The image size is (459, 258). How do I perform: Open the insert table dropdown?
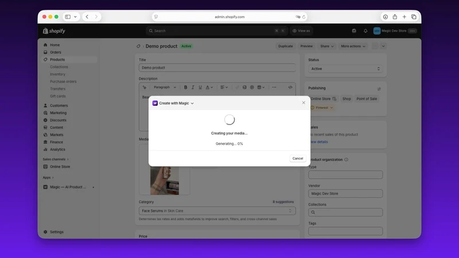click(261, 87)
